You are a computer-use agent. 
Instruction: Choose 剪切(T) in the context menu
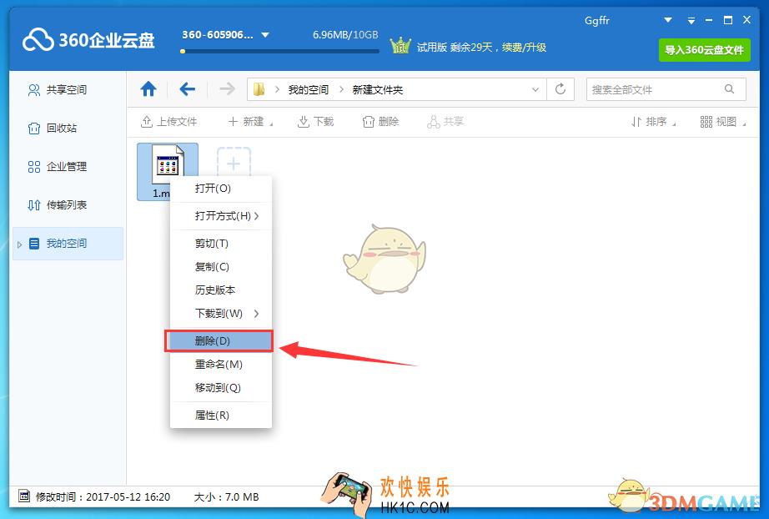point(221,244)
